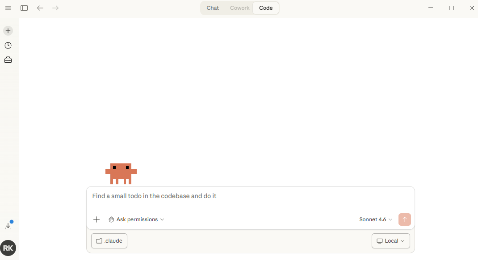Open downloads via the download icon
The width and height of the screenshot is (478, 260).
click(8, 226)
